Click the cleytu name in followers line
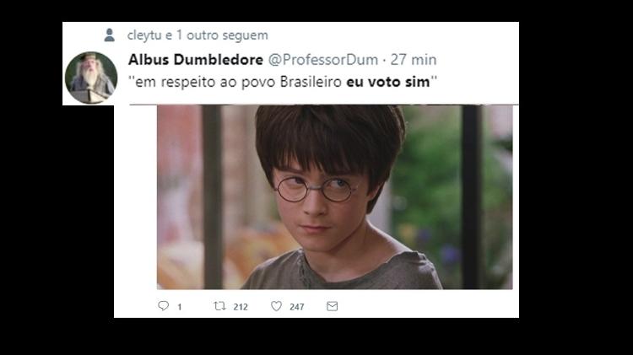Image resolution: width=633 pixels, height=355 pixels. pyautogui.click(x=144, y=35)
